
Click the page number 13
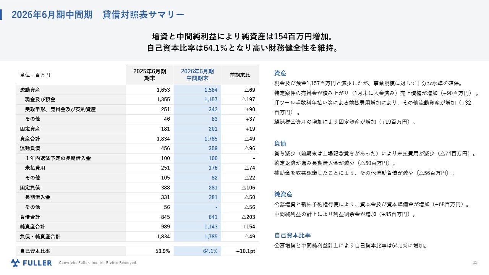tap(475, 262)
